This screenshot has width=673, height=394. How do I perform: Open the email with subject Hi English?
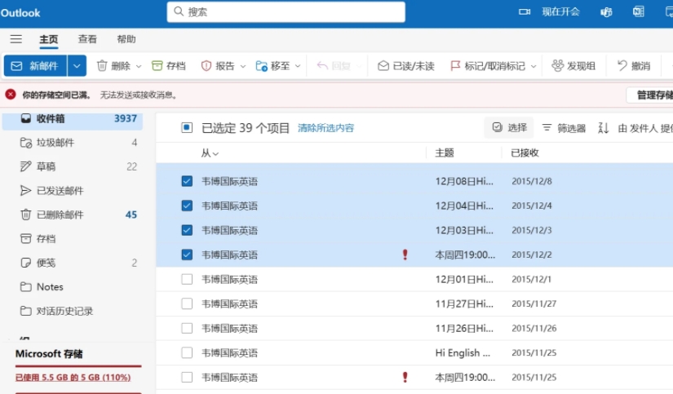pyautogui.click(x=414, y=352)
